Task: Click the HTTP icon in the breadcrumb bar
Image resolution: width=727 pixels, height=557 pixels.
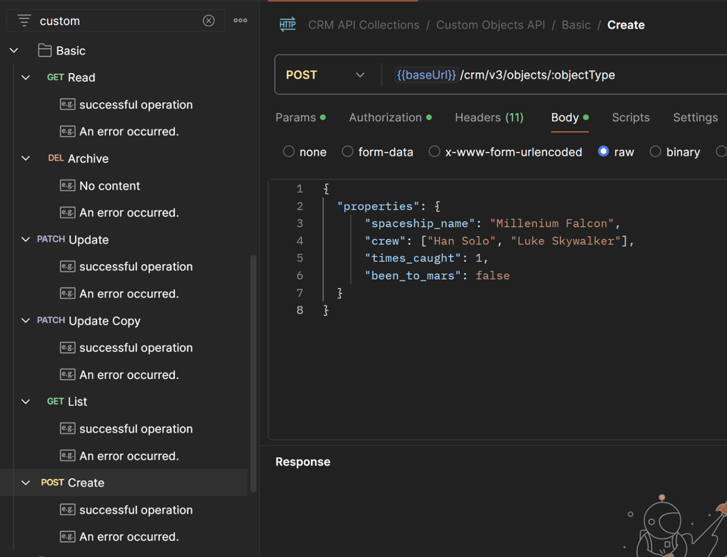Action: pyautogui.click(x=287, y=24)
